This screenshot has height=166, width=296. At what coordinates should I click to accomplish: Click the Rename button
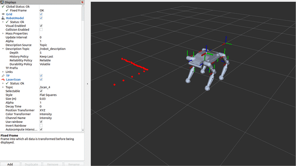pos(74,164)
